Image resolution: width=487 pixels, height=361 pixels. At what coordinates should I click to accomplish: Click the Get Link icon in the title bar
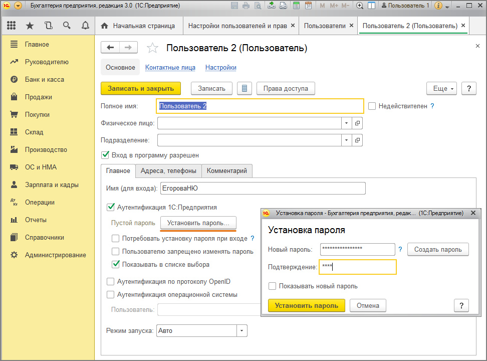coord(272,6)
